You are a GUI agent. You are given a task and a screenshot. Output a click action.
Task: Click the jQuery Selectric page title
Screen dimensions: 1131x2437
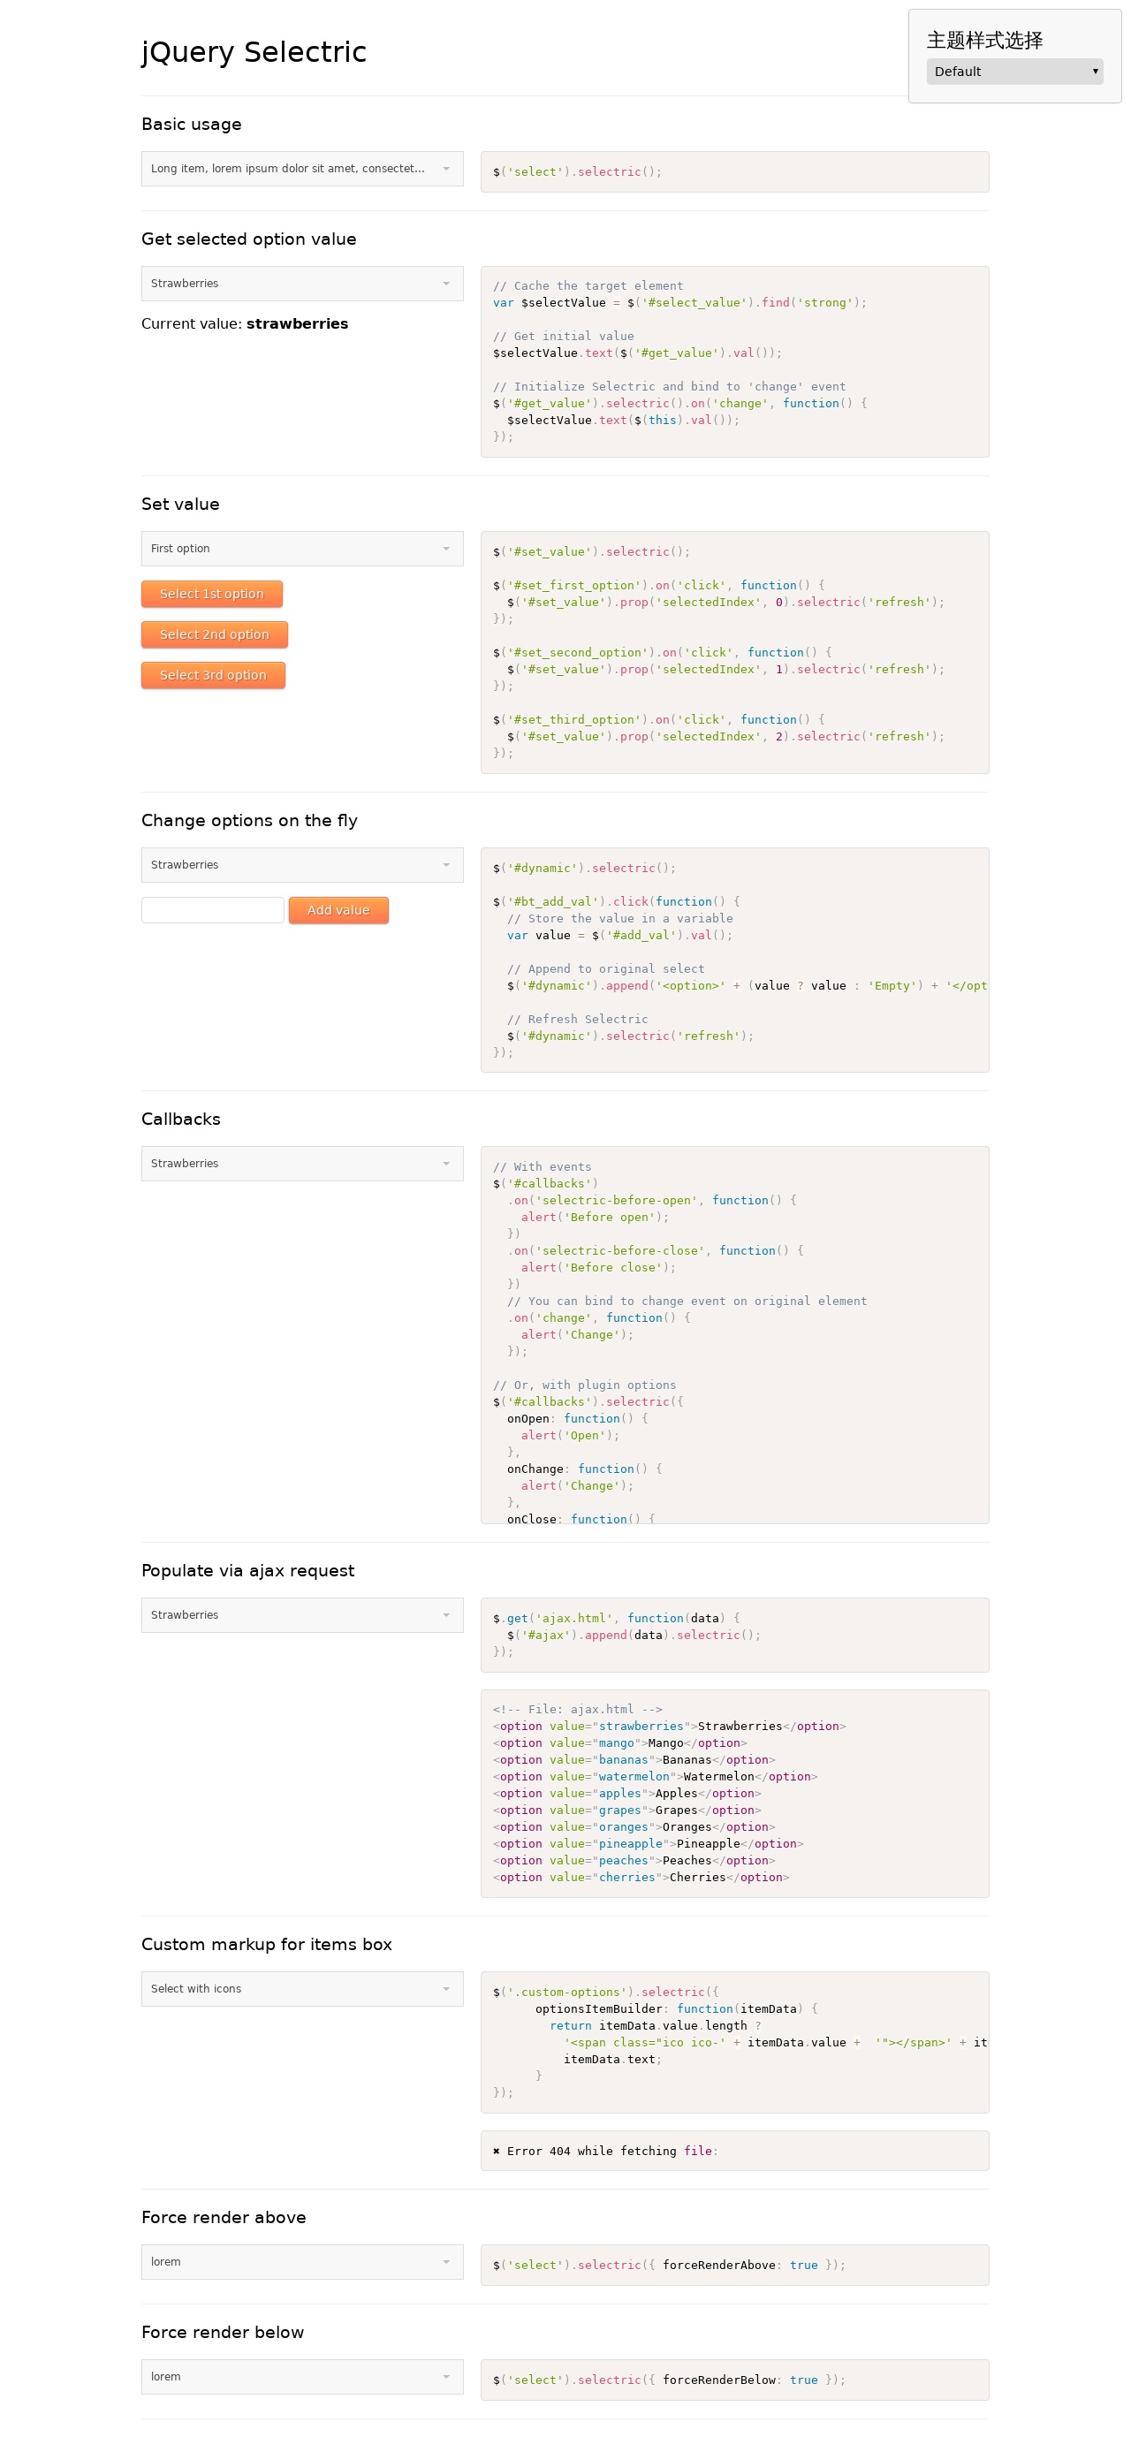coord(254,52)
